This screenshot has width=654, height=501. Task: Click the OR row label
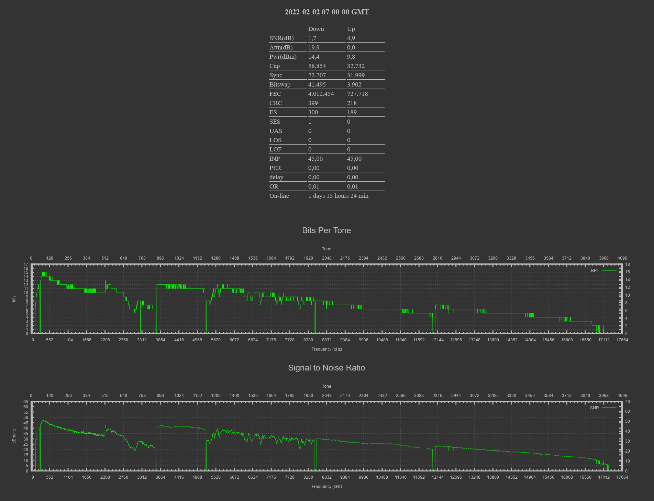click(274, 186)
